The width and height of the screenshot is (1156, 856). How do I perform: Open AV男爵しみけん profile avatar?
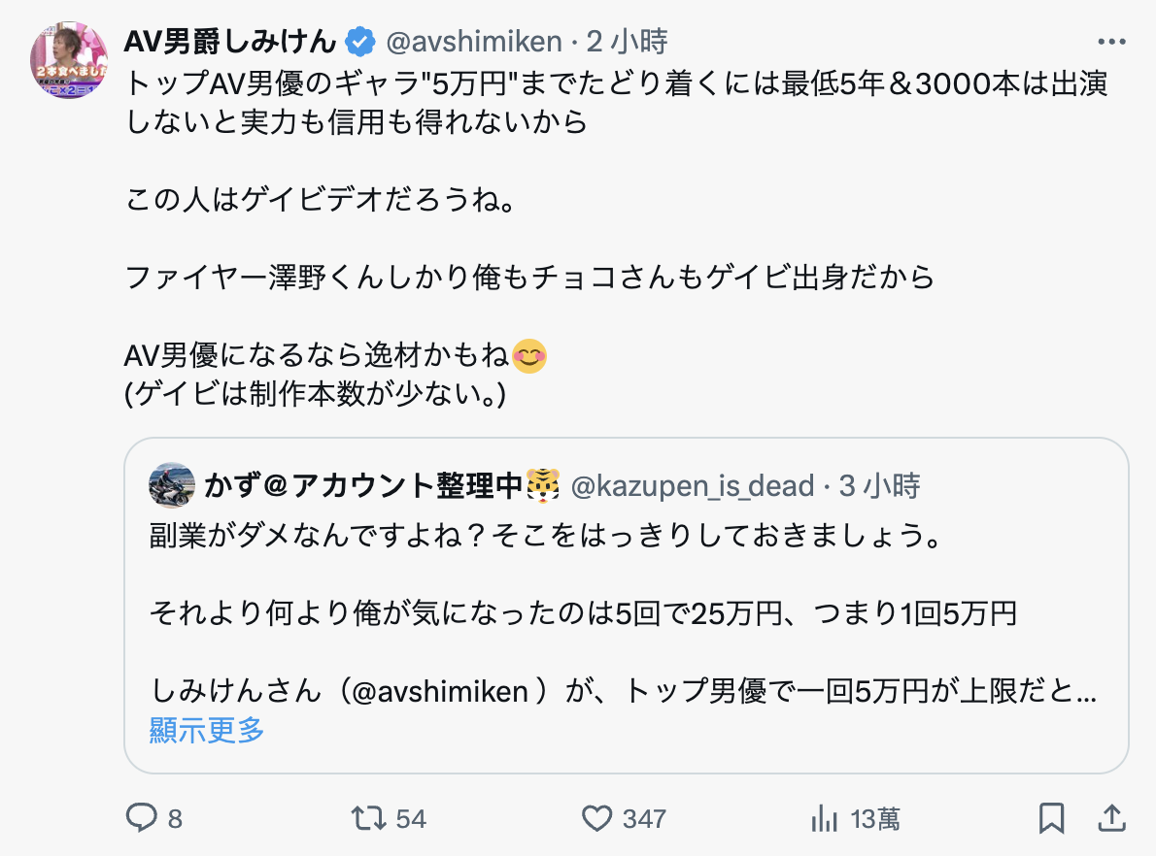[x=69, y=59]
